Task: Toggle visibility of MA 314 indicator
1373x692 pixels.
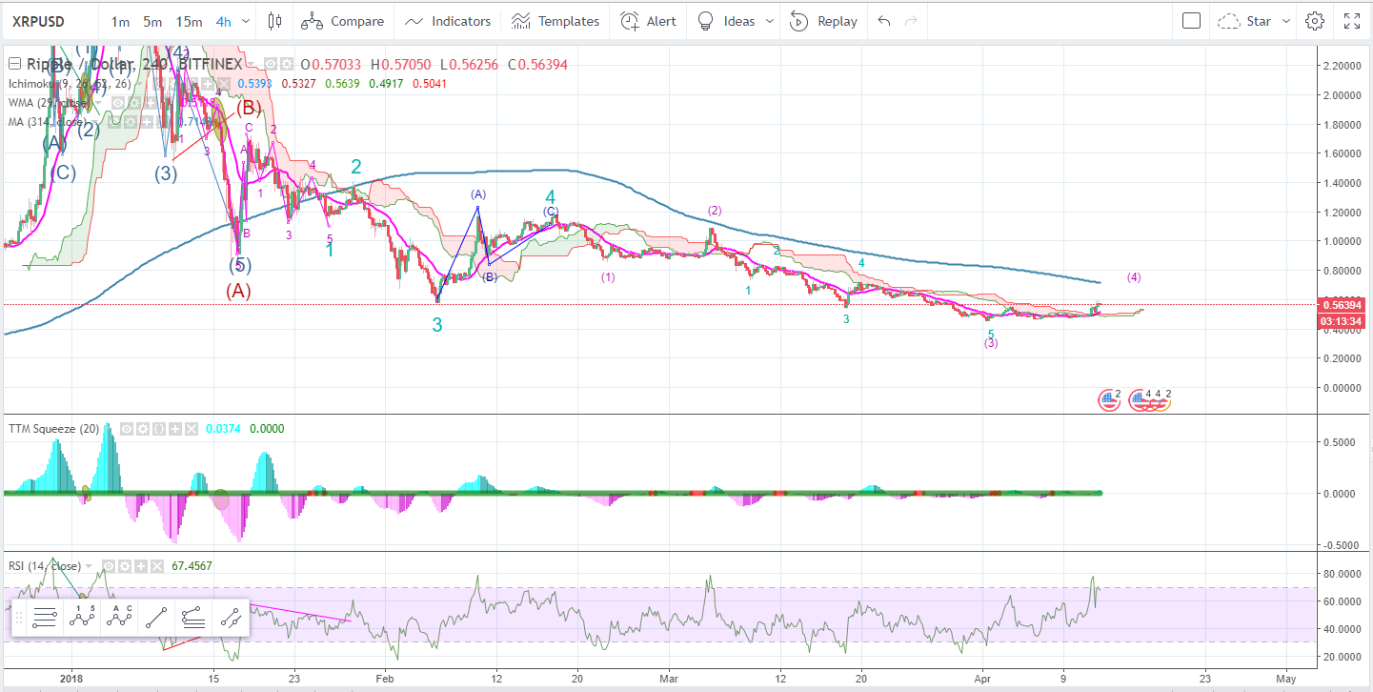Action: (113, 121)
